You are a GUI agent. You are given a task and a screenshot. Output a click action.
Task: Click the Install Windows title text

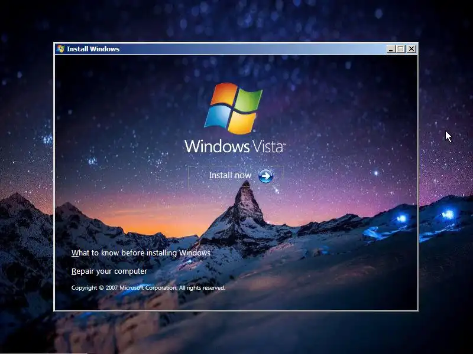click(x=93, y=49)
